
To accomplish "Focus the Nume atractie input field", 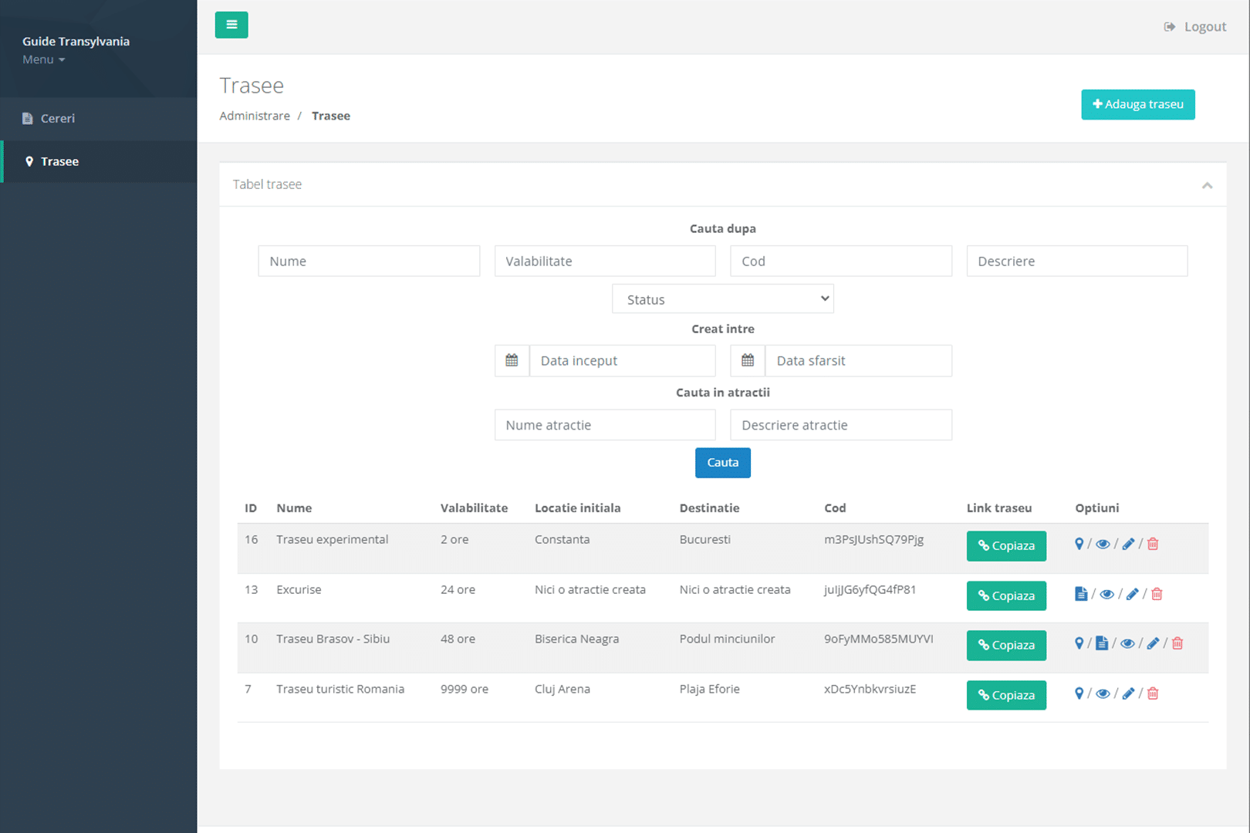I will pos(605,425).
